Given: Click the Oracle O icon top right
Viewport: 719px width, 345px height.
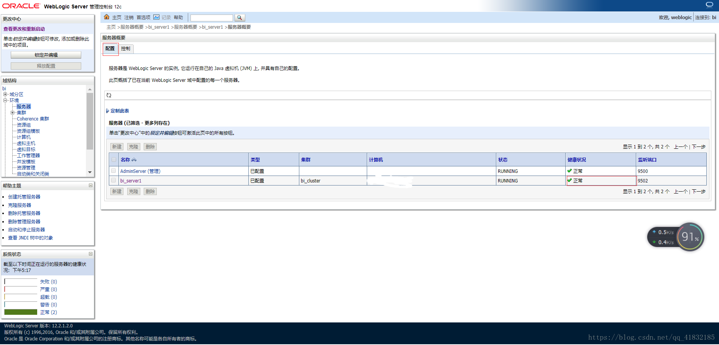Looking at the screenshot, I should click(x=709, y=5).
